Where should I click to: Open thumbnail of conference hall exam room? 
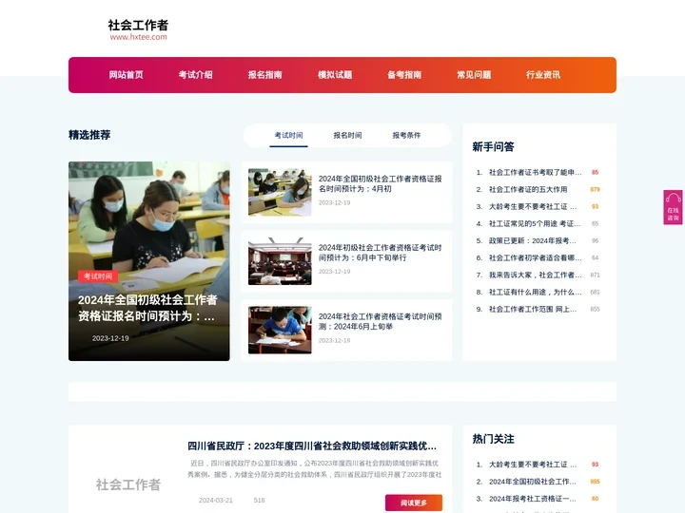click(280, 261)
